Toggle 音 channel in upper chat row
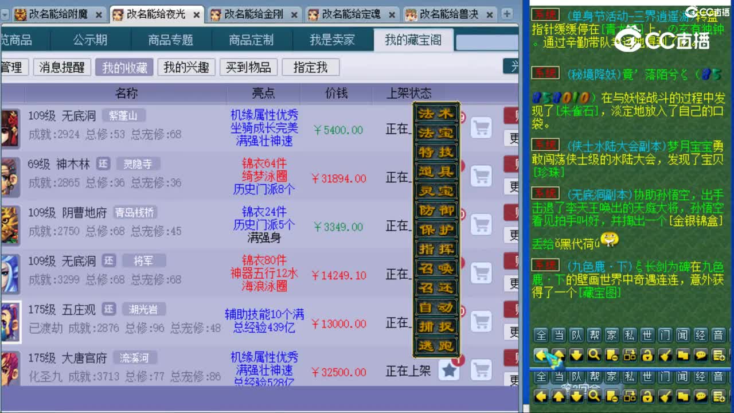 (719, 335)
